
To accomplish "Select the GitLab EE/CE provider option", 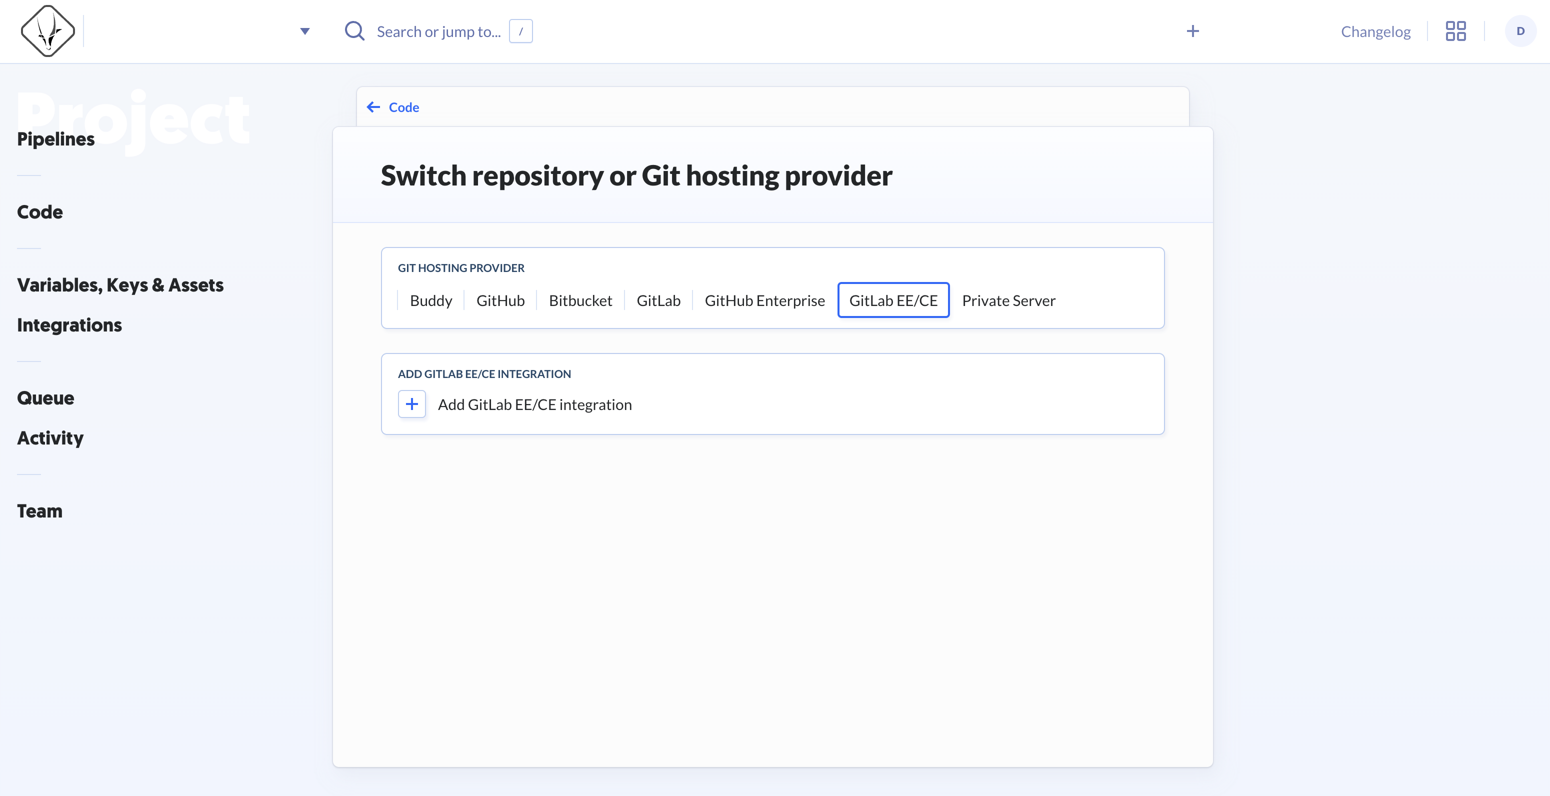I will click(x=893, y=300).
